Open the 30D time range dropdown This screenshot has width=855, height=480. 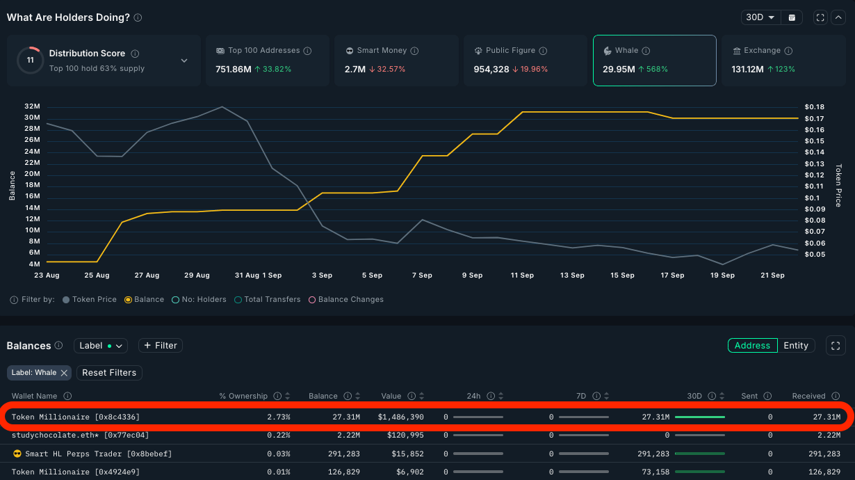coord(760,17)
